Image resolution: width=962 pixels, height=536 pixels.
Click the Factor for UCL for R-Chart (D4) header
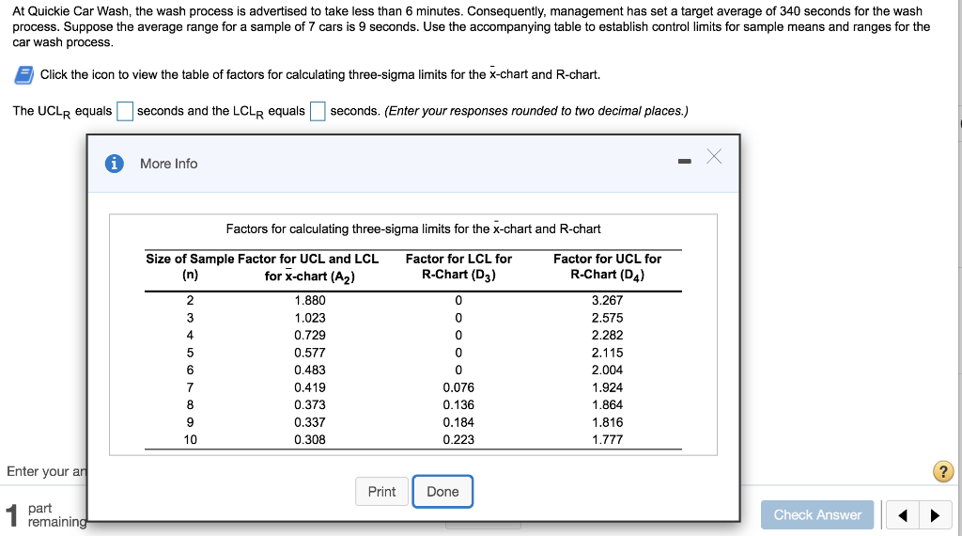pos(607,267)
